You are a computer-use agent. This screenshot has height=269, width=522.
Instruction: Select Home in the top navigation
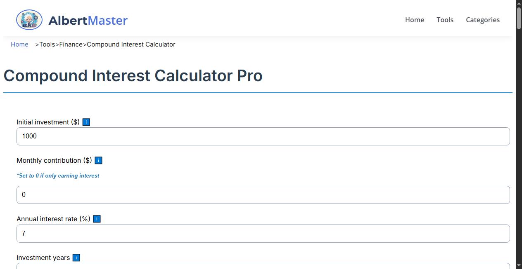[414, 19]
